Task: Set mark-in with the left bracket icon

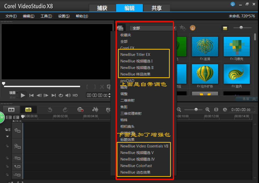Action: click(x=87, y=87)
